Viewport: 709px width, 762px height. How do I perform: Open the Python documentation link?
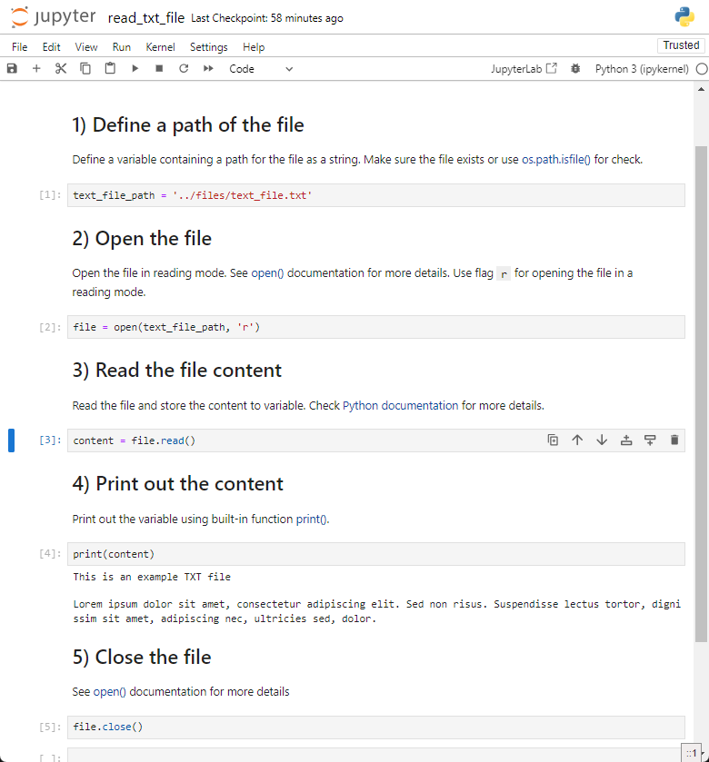tap(400, 406)
